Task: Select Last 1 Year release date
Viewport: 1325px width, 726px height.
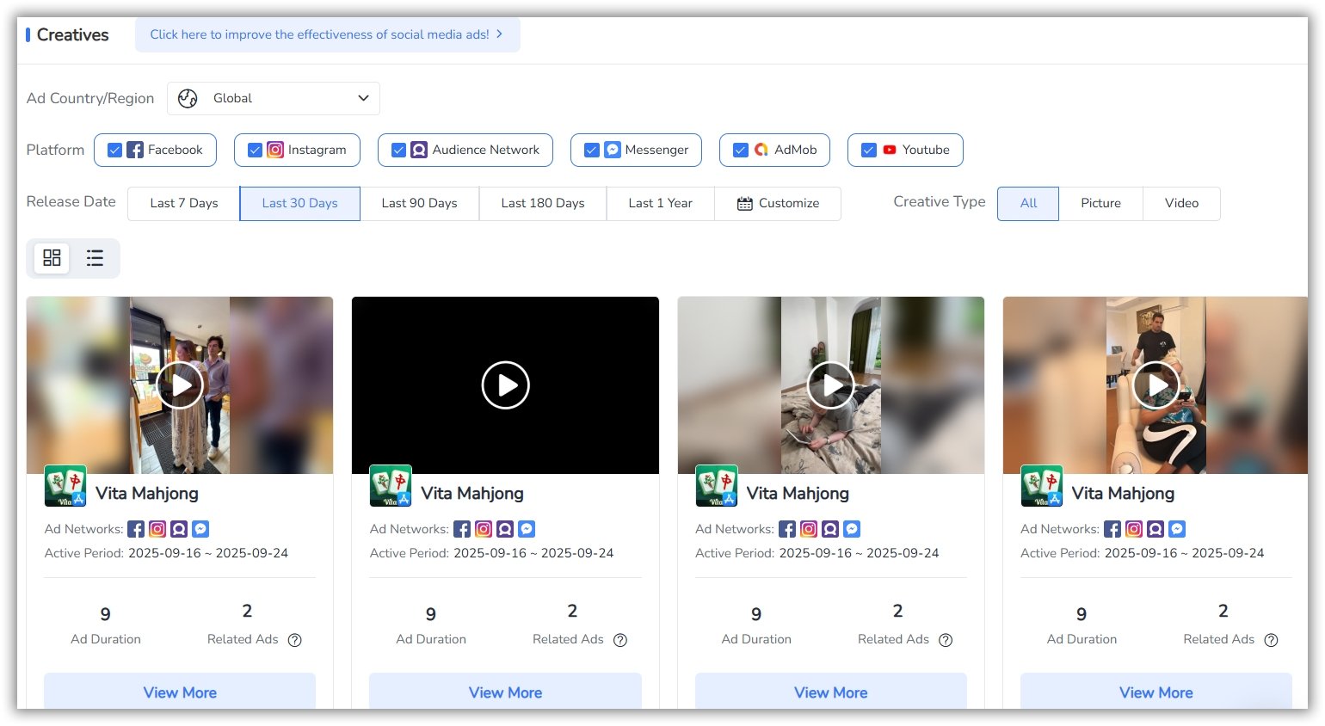Action: tap(660, 203)
